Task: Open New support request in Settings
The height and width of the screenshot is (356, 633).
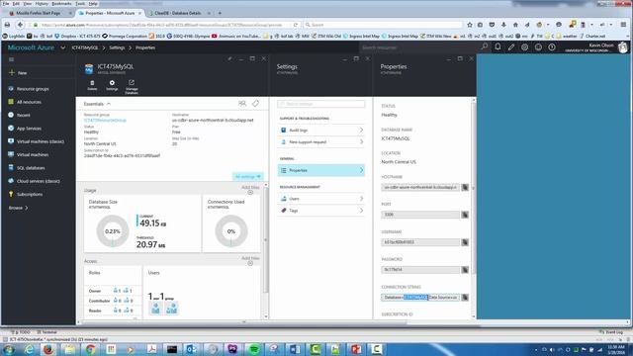Action: click(321, 142)
